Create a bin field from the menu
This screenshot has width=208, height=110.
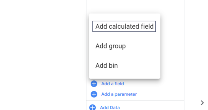pos(106,66)
